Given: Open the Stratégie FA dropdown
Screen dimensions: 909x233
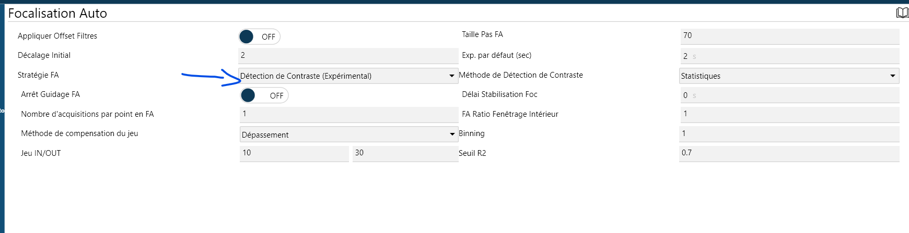Looking at the screenshot, I should coord(348,76).
